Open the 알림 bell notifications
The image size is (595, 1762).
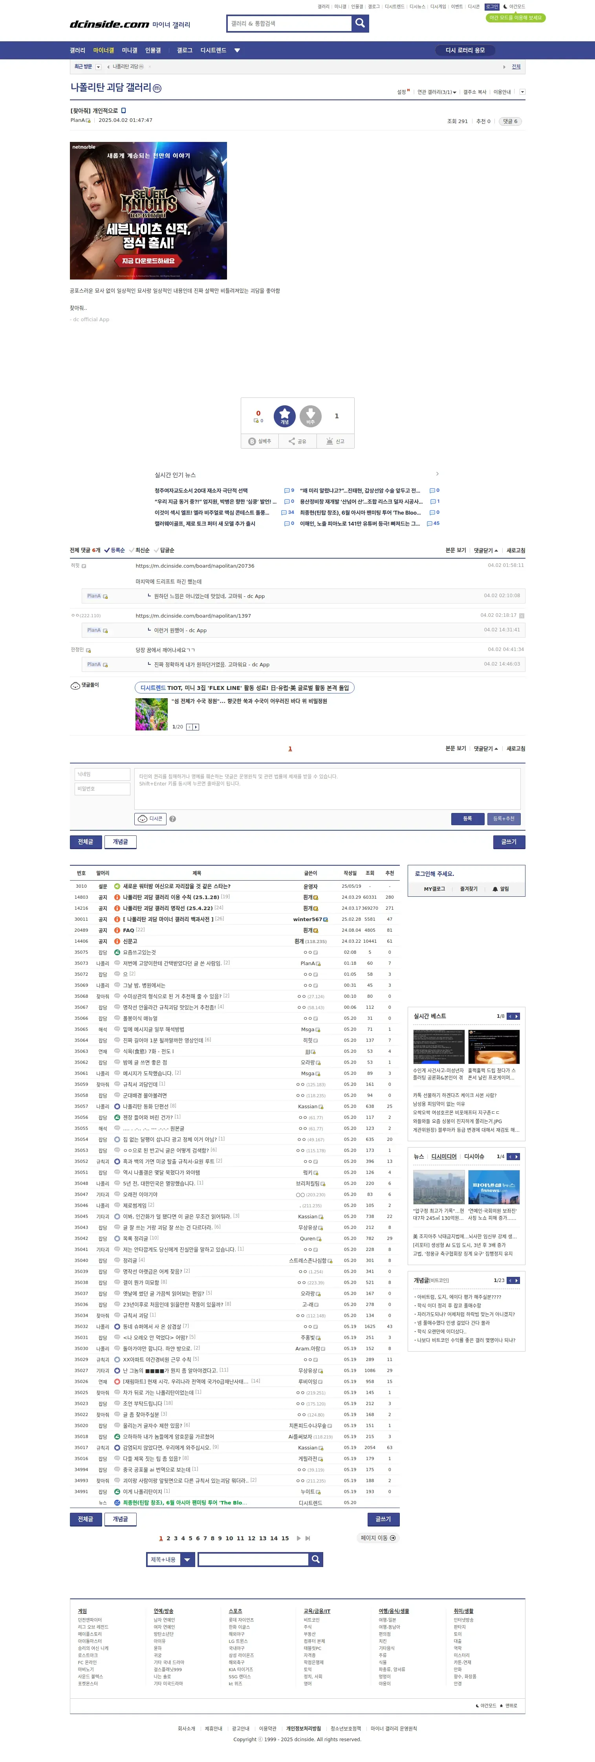501,889
